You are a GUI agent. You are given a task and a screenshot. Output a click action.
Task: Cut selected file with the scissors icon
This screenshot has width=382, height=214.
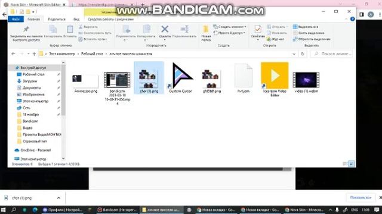pos(88,27)
